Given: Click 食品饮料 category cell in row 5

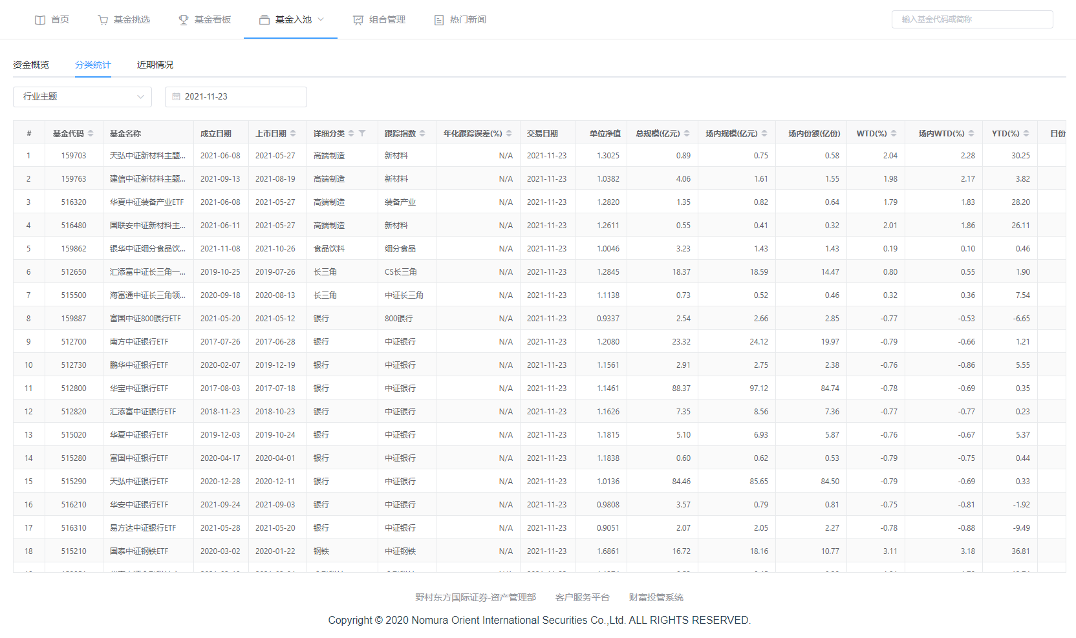Looking at the screenshot, I should pos(329,249).
